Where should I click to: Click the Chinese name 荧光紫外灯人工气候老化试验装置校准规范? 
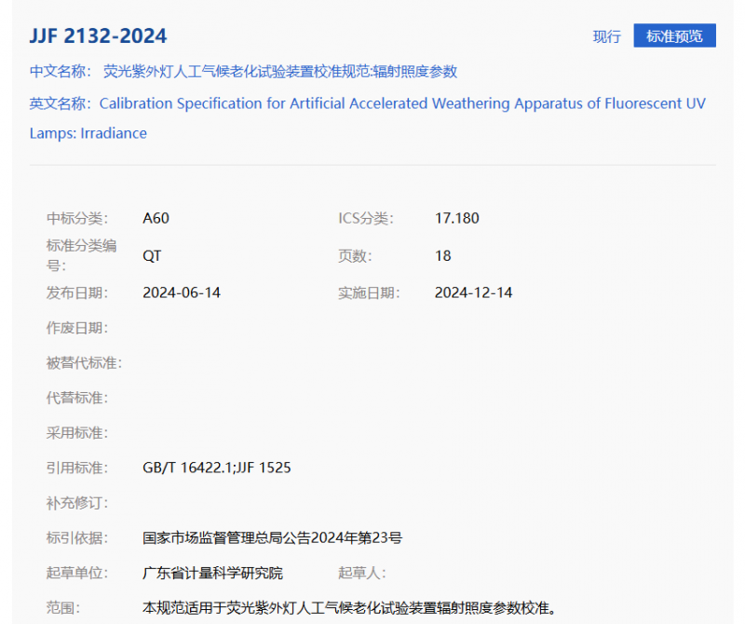(279, 72)
